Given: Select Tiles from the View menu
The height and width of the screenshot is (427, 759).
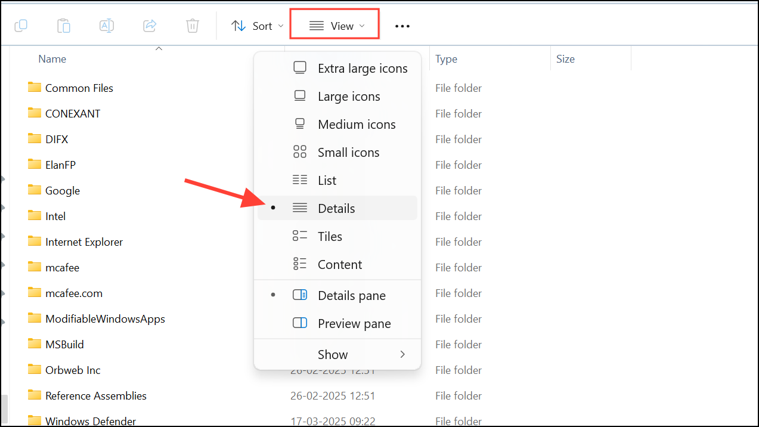Looking at the screenshot, I should (x=330, y=236).
